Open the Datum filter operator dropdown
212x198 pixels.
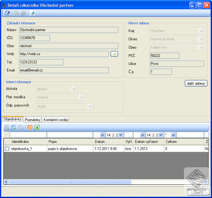103,135
